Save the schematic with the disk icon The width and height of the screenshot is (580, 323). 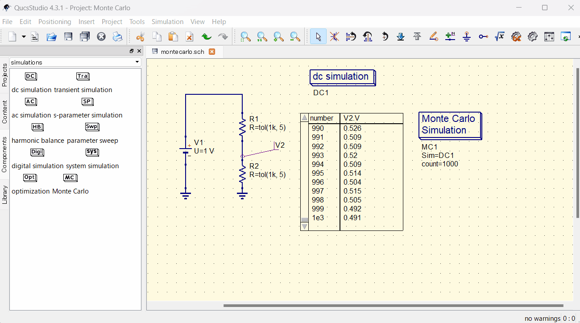click(68, 37)
